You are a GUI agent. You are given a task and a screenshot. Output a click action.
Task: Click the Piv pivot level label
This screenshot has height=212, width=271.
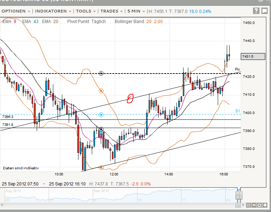pyautogui.click(x=238, y=69)
